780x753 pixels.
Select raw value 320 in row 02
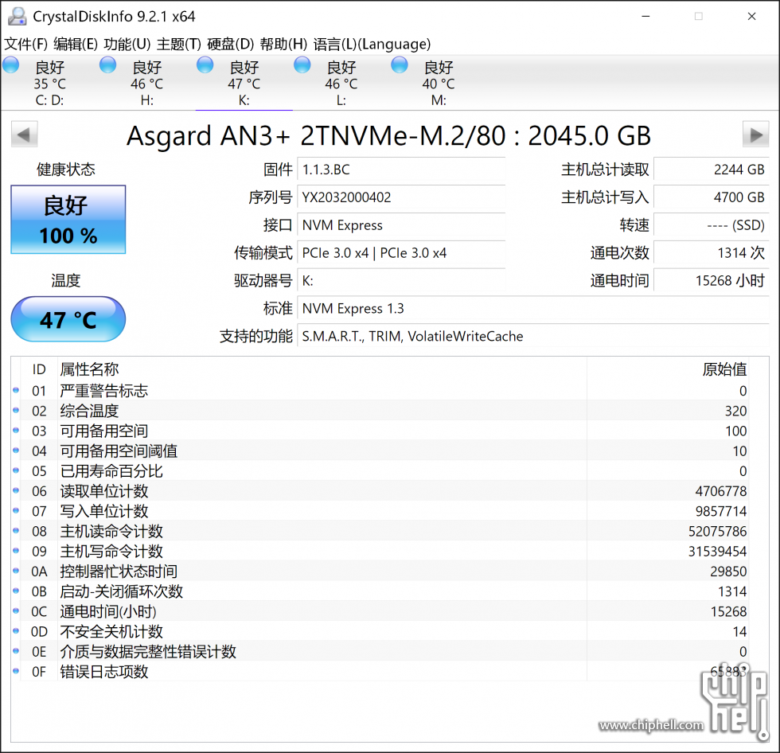735,411
